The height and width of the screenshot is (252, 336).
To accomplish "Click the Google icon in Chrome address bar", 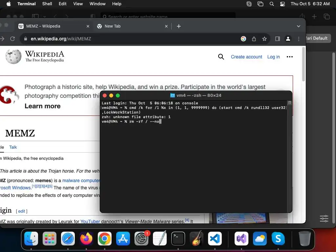I will tap(243, 39).
